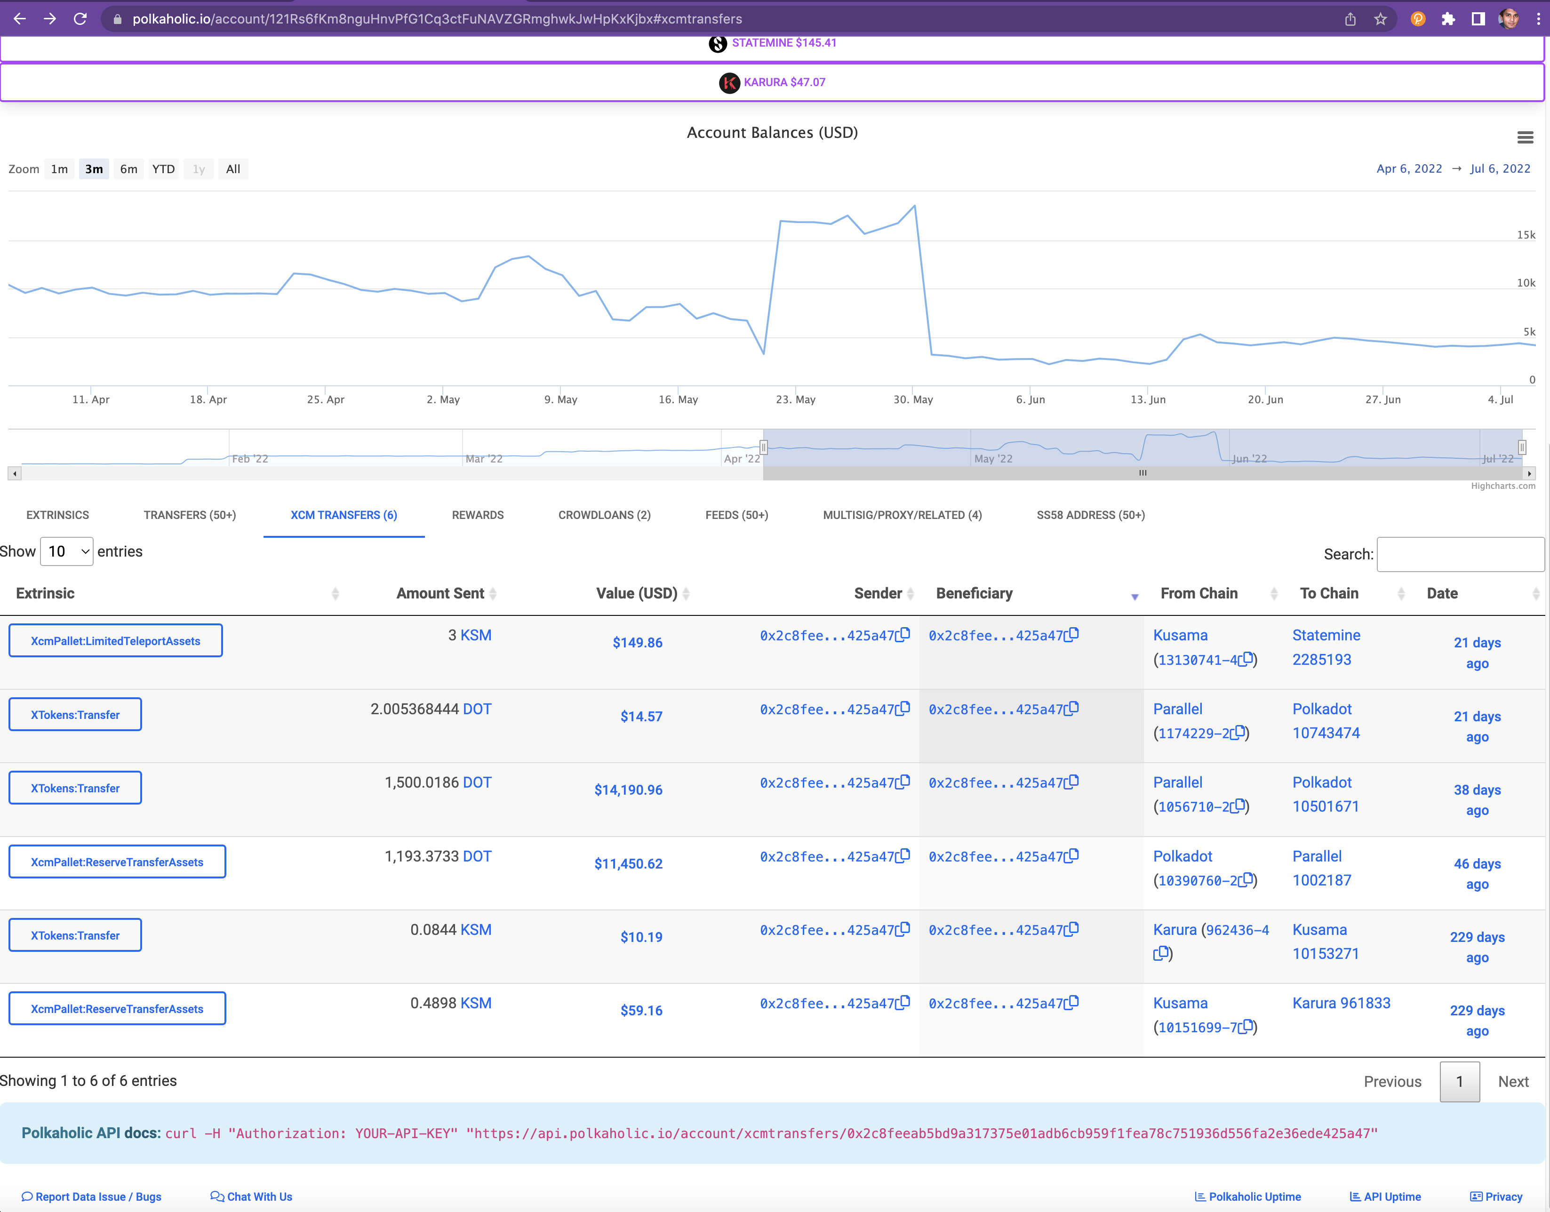1550x1212 pixels.
Task: Sort table by To Chain column
Action: point(1347,594)
